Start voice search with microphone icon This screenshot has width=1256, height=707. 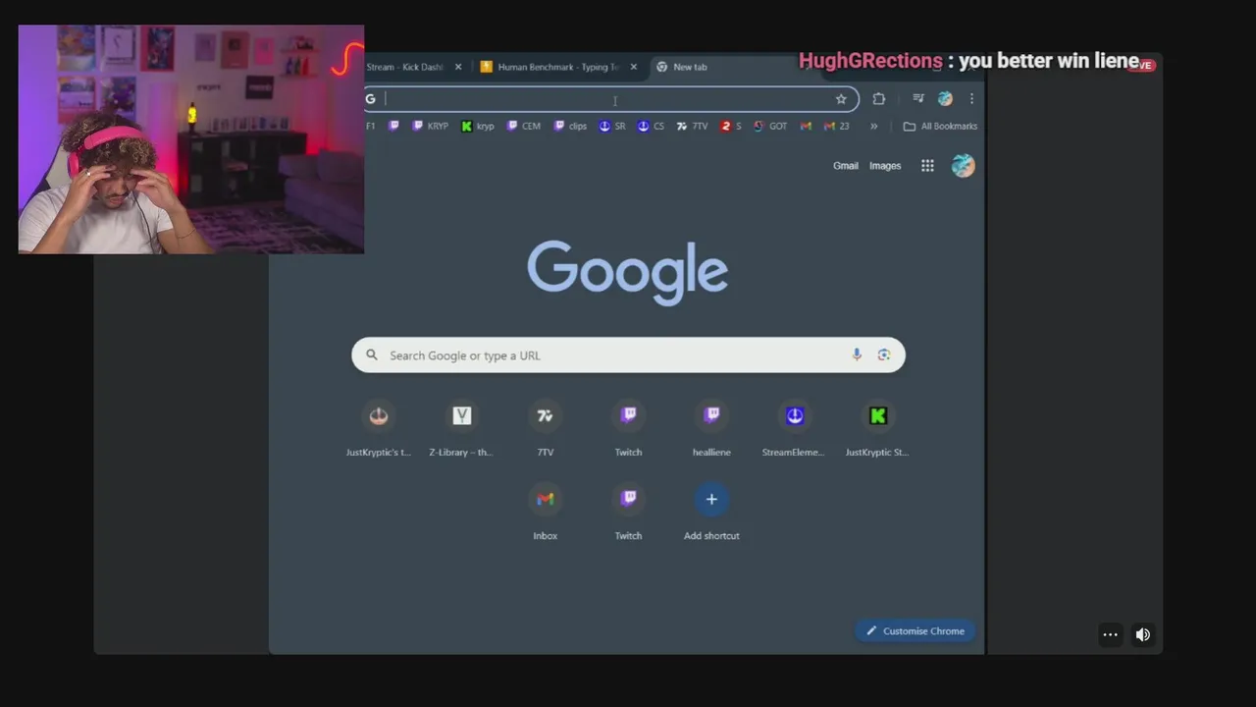point(857,355)
